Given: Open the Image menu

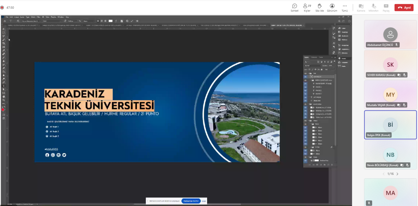Looking at the screenshot, I should pyautogui.click(x=16, y=17).
